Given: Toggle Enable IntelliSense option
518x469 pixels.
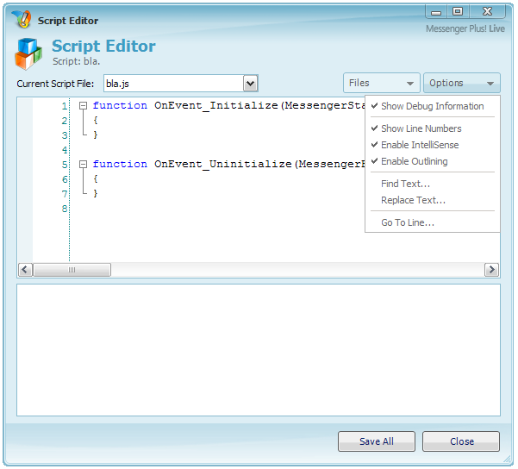Looking at the screenshot, I should 433,145.
